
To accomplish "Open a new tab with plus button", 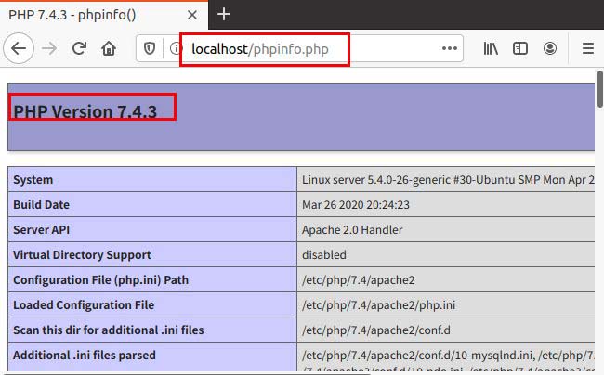I will point(224,15).
